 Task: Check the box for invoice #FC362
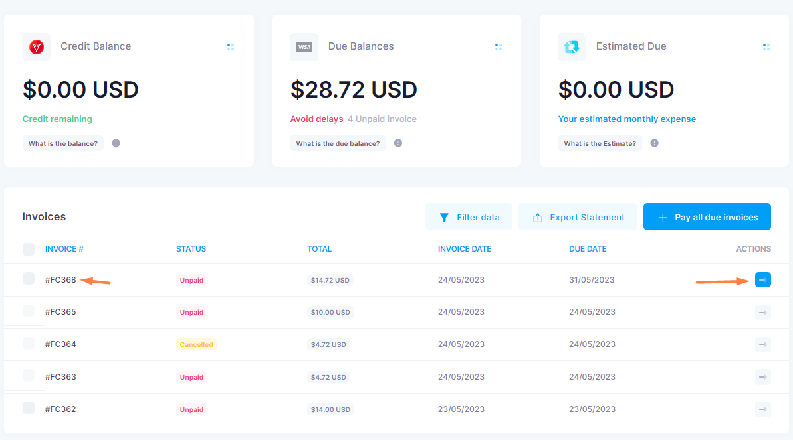29,408
